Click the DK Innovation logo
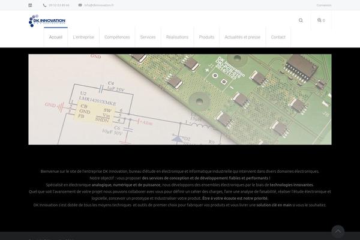This screenshot has width=360, height=240. 47,21
